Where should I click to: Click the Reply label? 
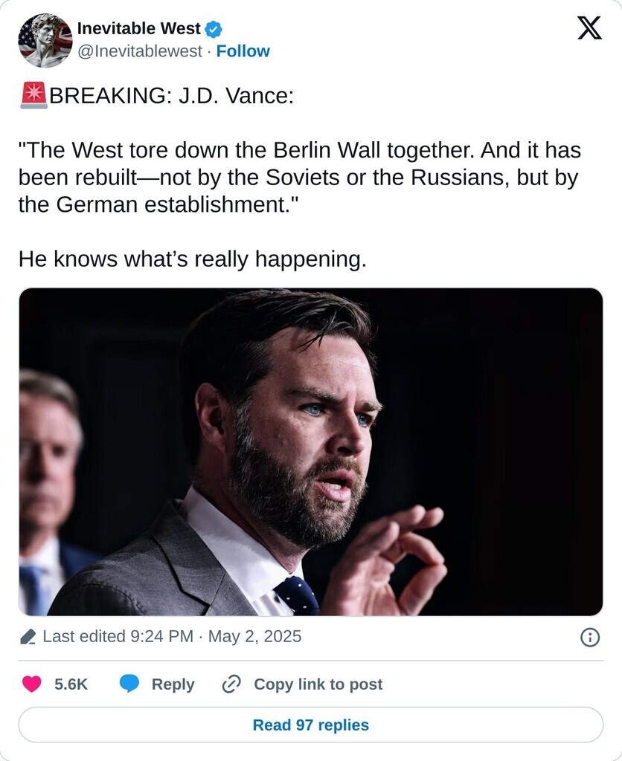173,684
